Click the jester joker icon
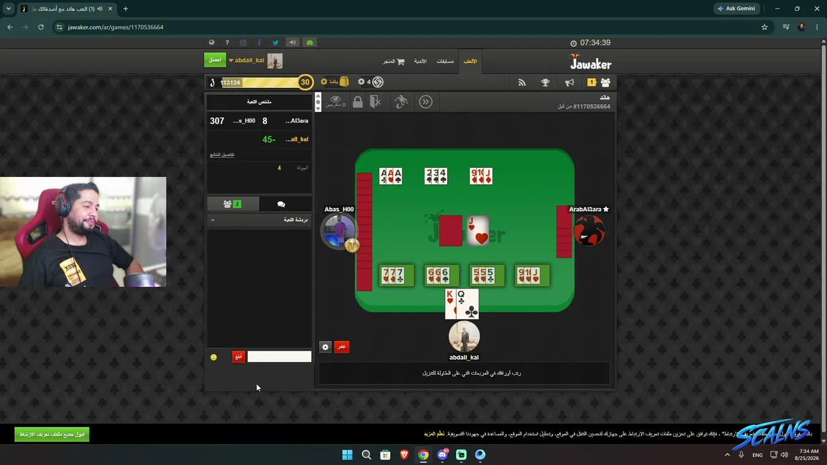 [x=401, y=102]
